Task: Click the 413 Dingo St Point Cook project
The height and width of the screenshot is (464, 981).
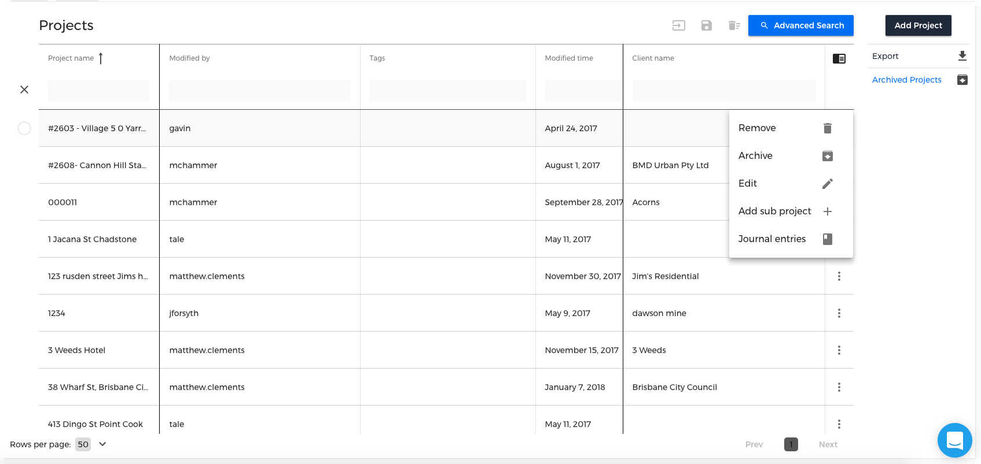Action: (95, 424)
